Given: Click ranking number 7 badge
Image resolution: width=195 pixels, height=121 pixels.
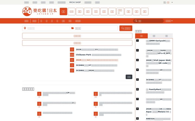Looking at the screenshot, I should [137, 99].
